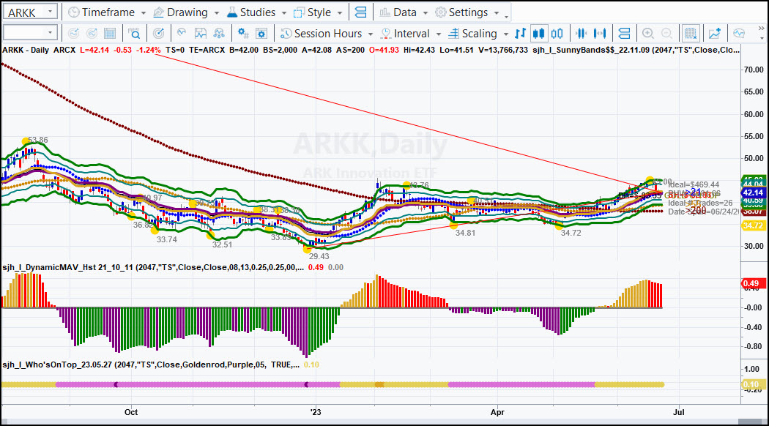Open the empty combo box below ARKK
769x426 pixels.
[x=31, y=33]
